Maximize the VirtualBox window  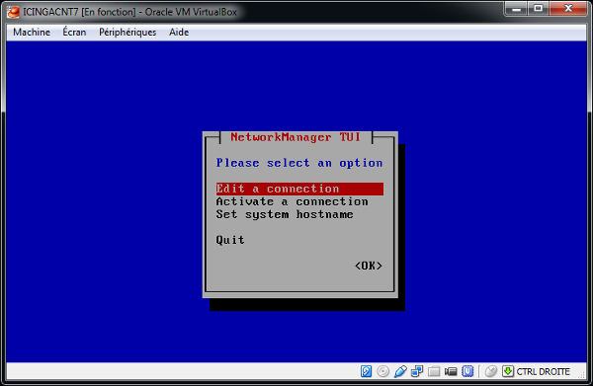click(539, 8)
